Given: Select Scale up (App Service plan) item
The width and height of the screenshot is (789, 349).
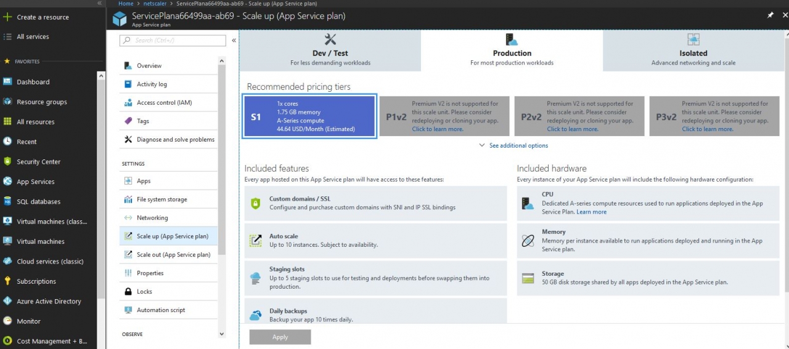Looking at the screenshot, I should point(168,236).
